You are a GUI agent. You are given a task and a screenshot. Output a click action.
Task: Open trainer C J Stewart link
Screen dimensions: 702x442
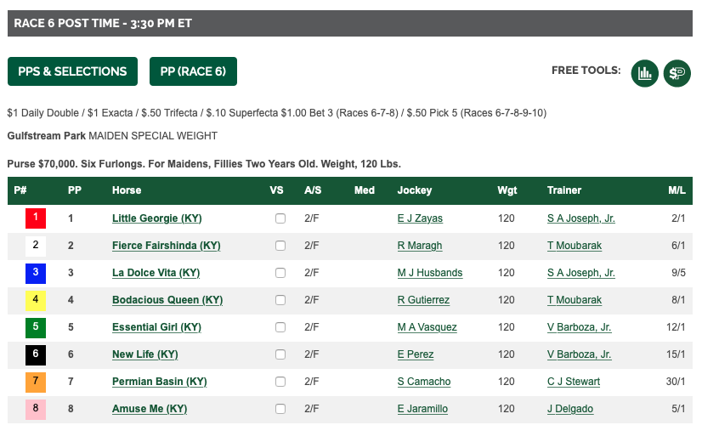point(574,382)
